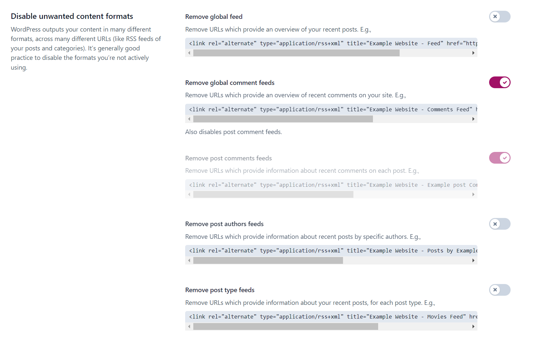This screenshot has width=535, height=339.
Task: Click right scroll arrow under global feed code
Action: click(473, 53)
